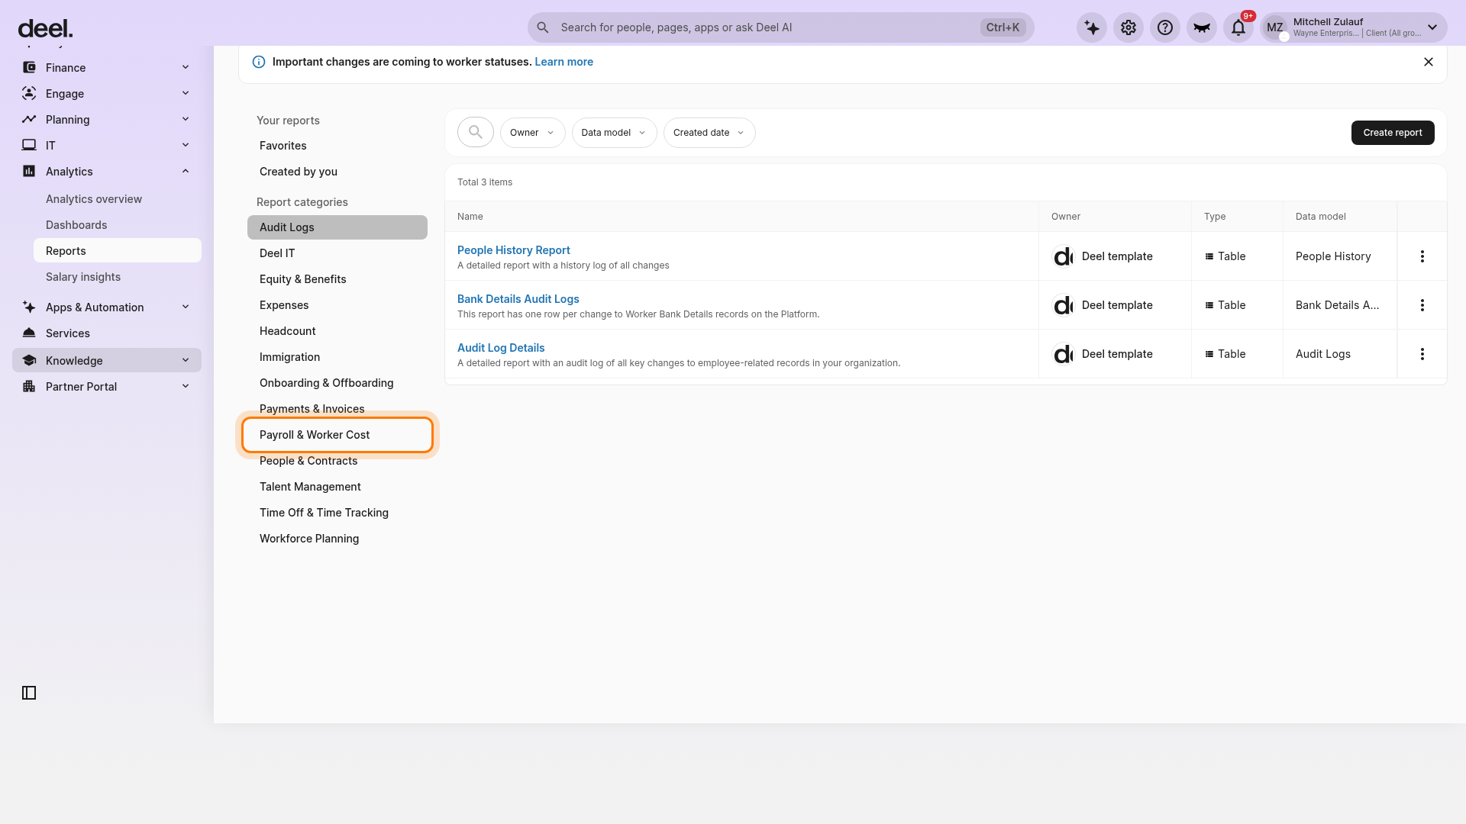Collapse sidebar with the panel icon

click(x=29, y=693)
